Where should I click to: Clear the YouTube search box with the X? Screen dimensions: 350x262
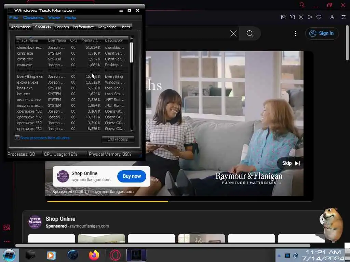[233, 33]
